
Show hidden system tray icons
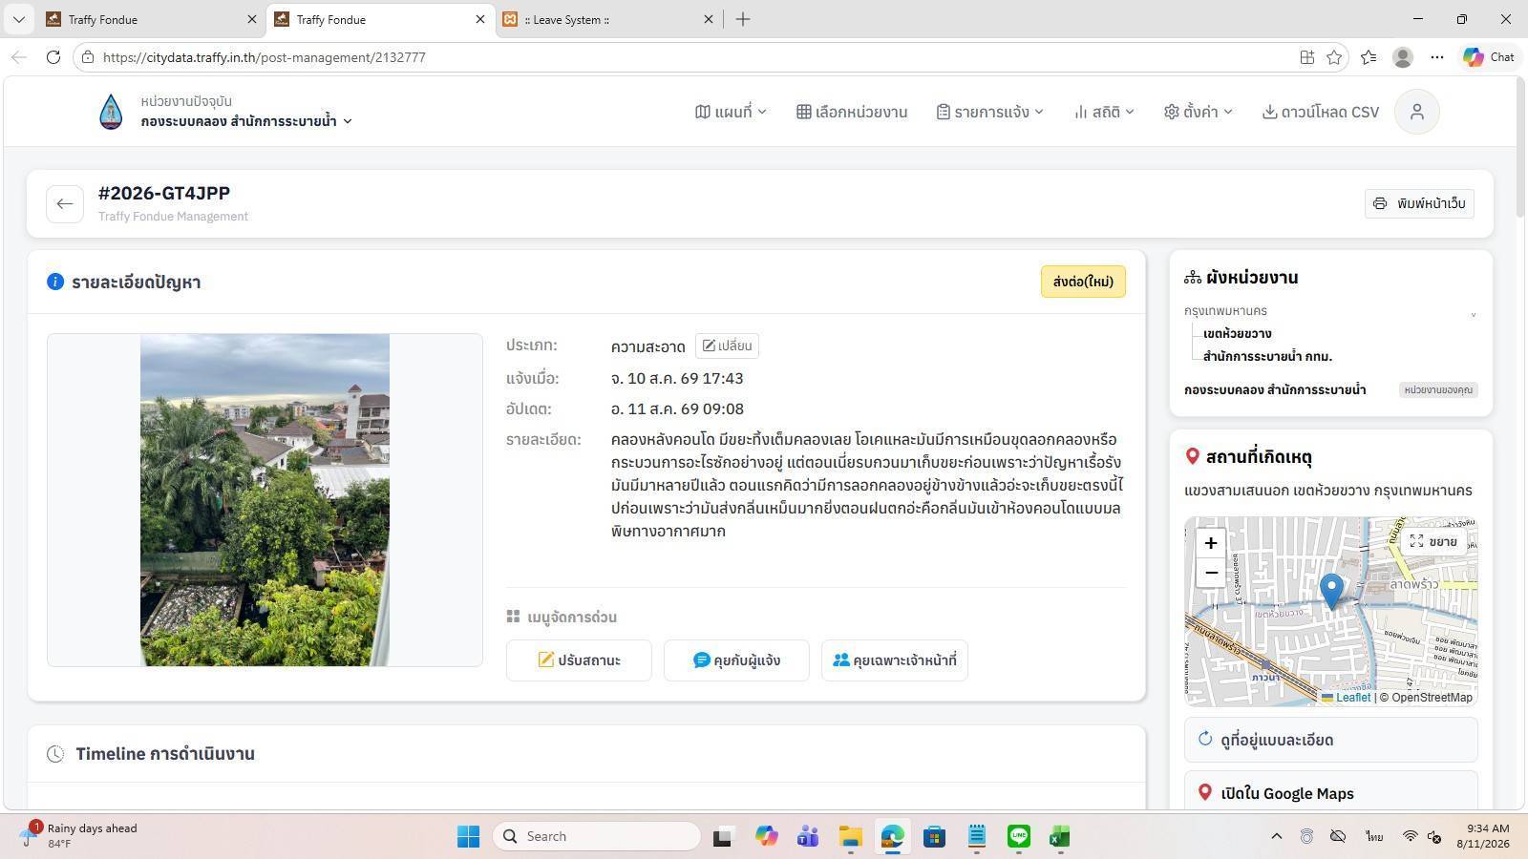coord(1276,837)
